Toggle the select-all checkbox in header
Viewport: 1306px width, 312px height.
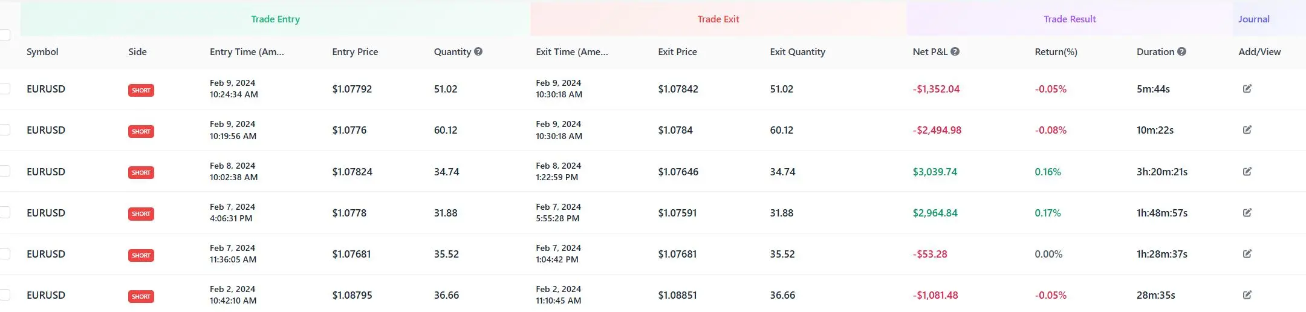[5, 35]
